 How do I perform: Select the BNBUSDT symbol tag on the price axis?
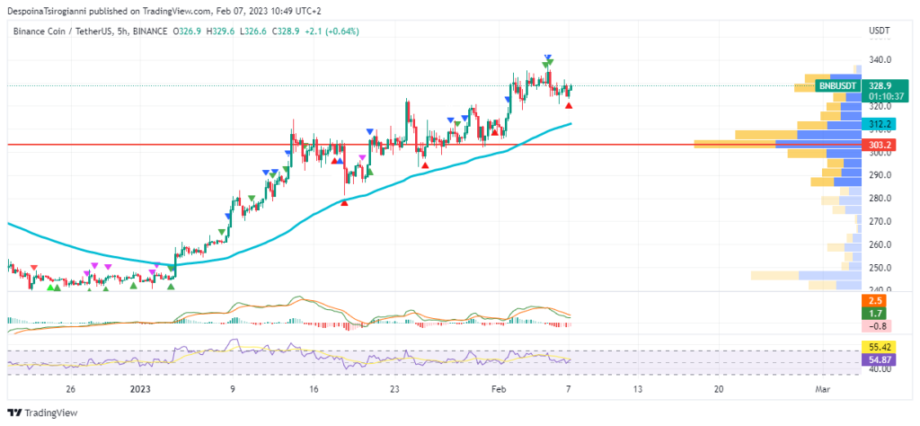(838, 85)
